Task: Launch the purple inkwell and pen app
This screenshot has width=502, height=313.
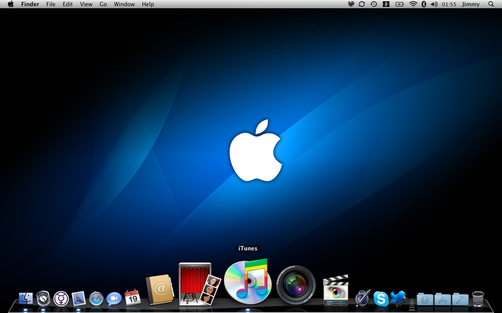Action: coord(363,298)
